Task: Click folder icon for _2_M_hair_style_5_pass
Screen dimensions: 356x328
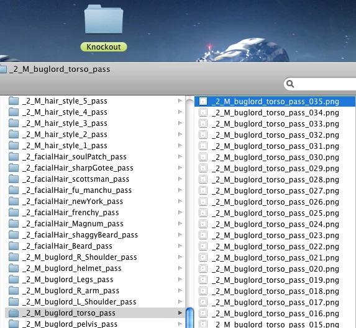Action: tap(14, 101)
